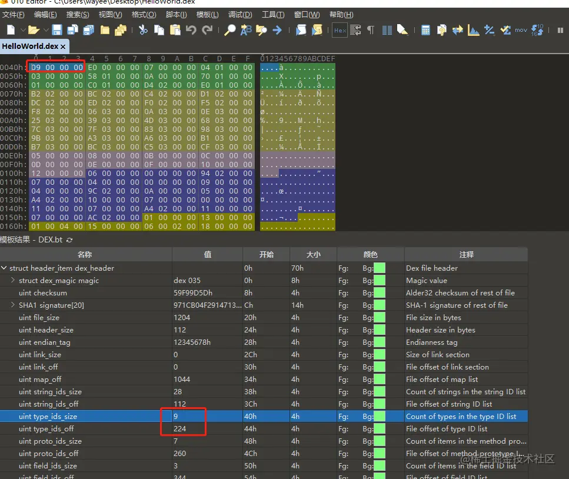Open the 视图(V) menu

point(110,15)
